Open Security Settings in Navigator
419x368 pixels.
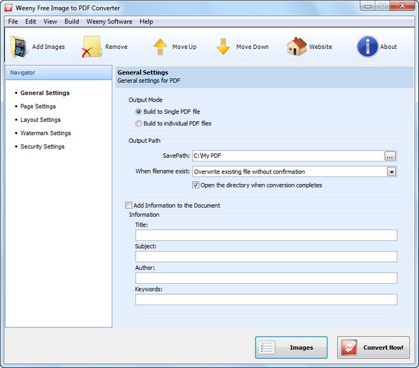click(x=42, y=146)
